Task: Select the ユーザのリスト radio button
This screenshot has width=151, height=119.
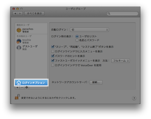Action: point(77,37)
